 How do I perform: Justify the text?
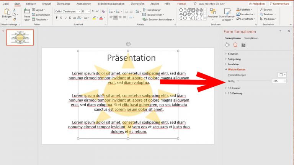(x=124, y=18)
